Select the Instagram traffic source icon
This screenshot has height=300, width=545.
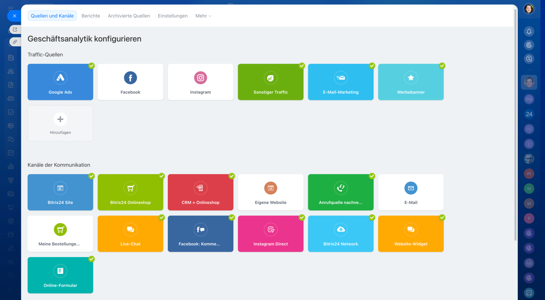pyautogui.click(x=201, y=78)
